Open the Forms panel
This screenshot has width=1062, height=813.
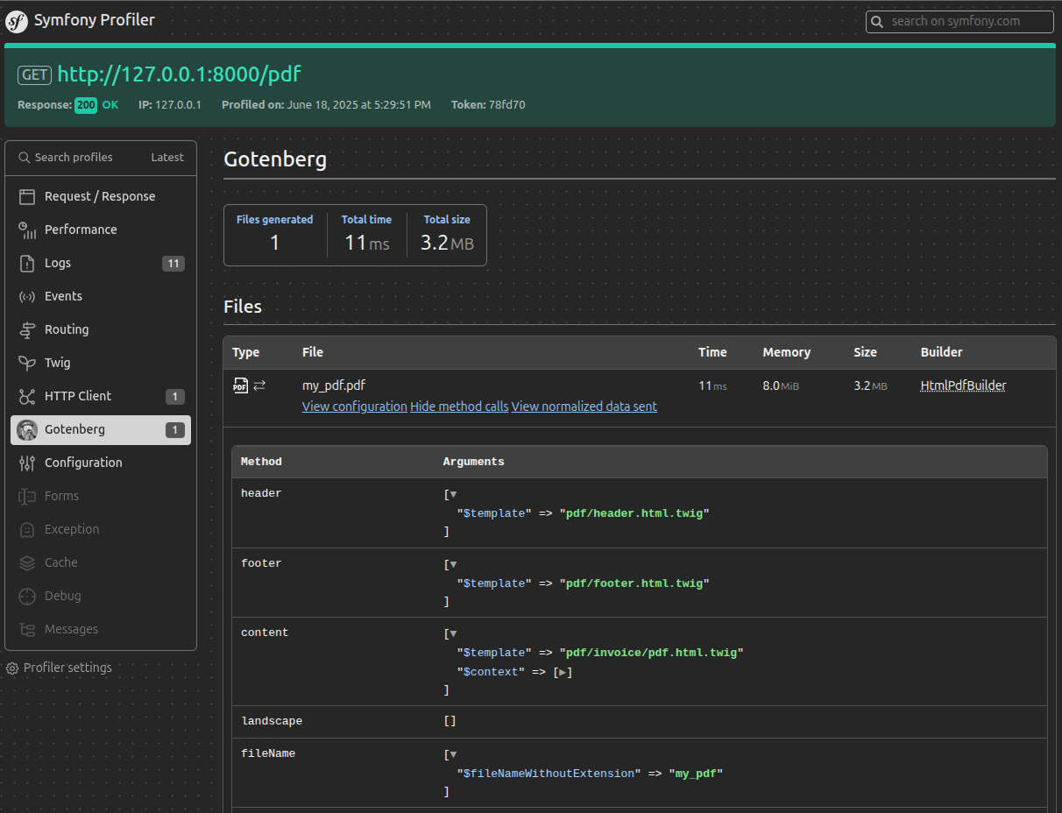point(60,496)
